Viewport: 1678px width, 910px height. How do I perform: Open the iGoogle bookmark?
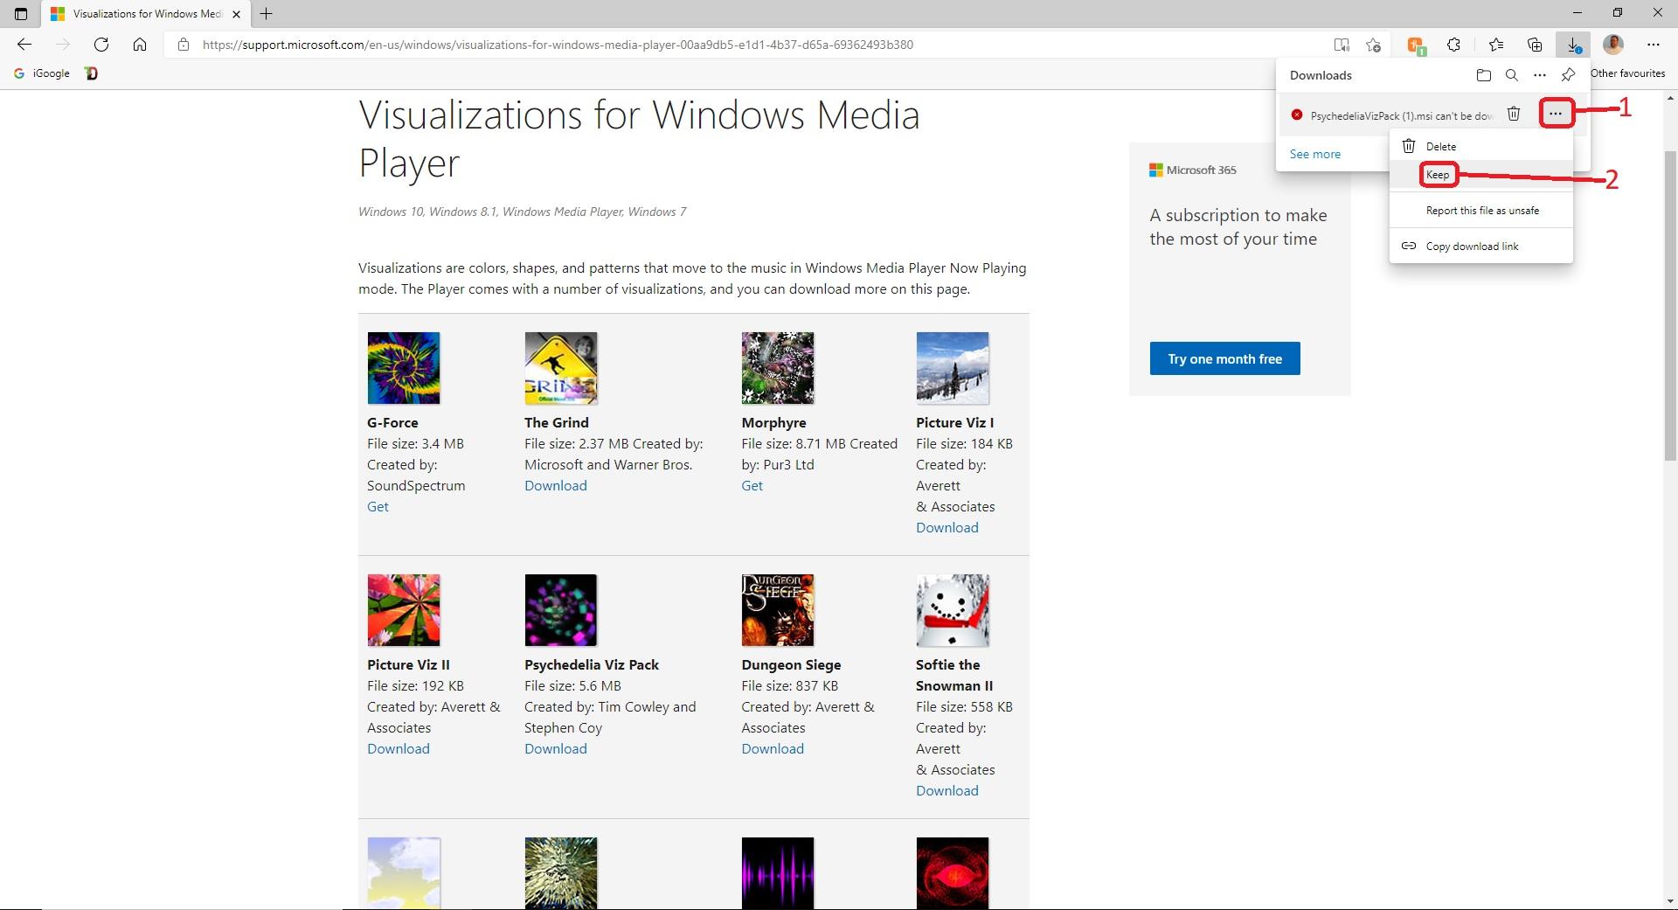coord(42,73)
